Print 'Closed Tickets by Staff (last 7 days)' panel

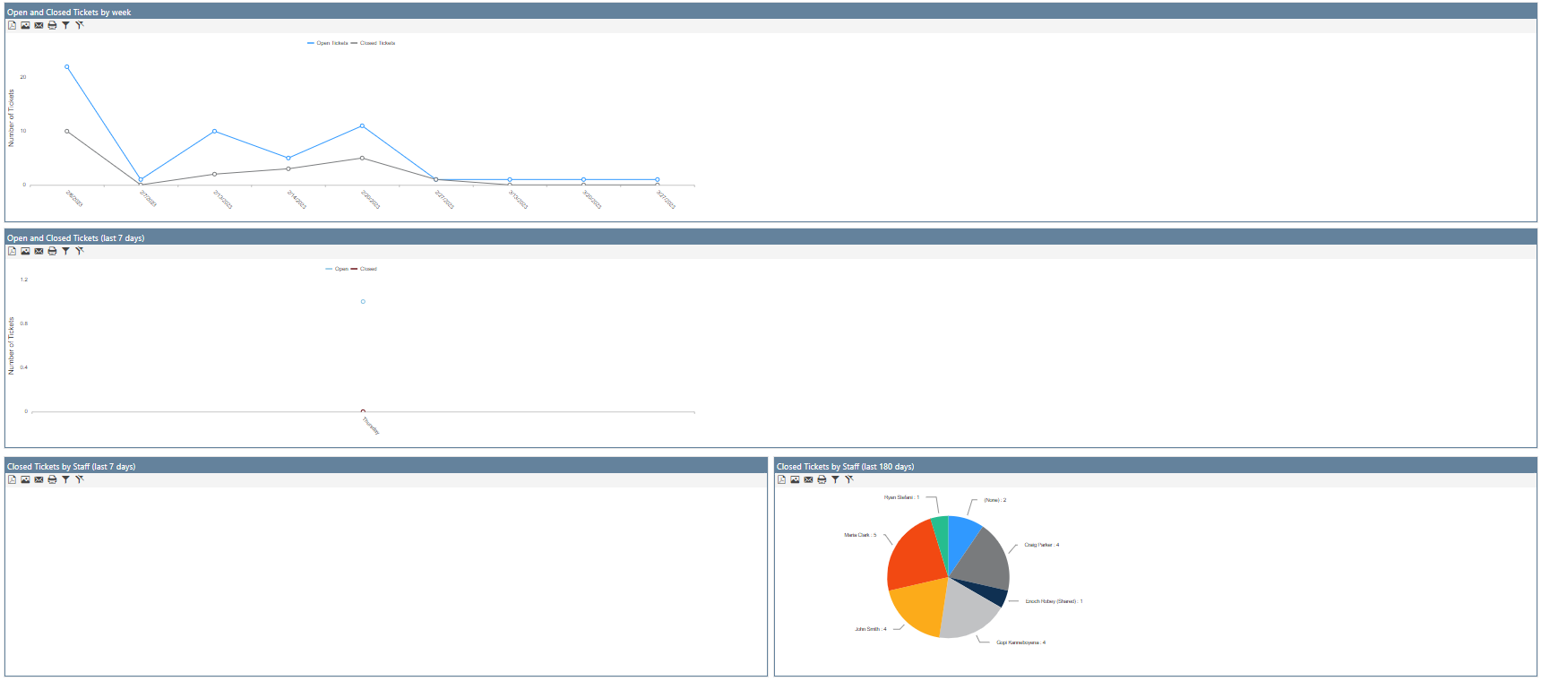tap(52, 479)
